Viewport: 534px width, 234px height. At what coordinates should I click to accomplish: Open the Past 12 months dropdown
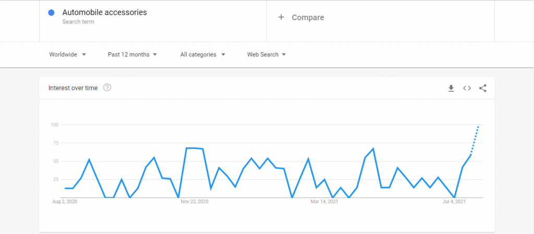coord(132,54)
